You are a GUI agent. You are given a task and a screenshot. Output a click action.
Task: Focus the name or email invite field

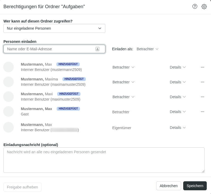pyautogui.click(x=49, y=49)
